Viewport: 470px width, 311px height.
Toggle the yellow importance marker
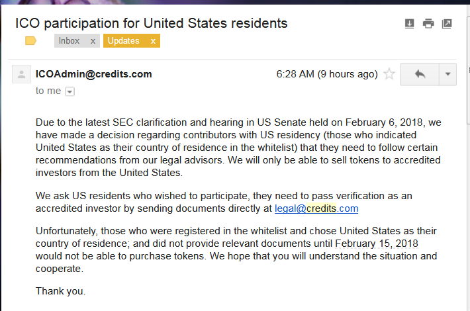30,40
